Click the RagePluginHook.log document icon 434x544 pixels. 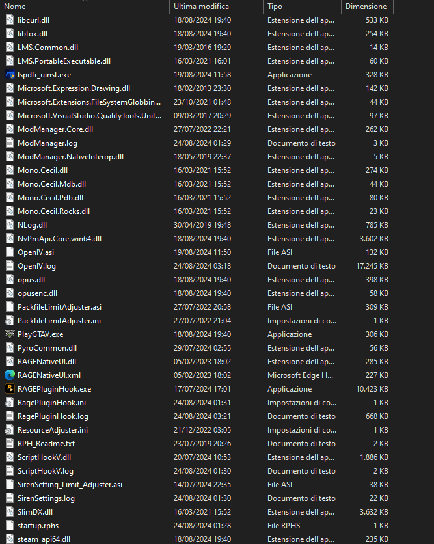[10, 416]
